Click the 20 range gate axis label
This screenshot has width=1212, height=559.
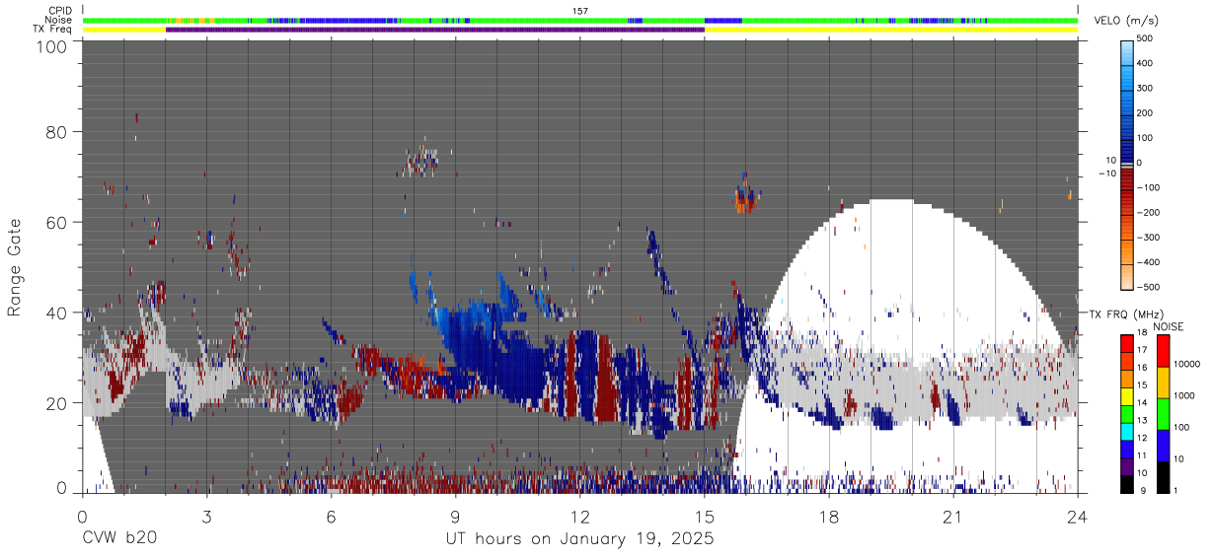click(x=56, y=403)
